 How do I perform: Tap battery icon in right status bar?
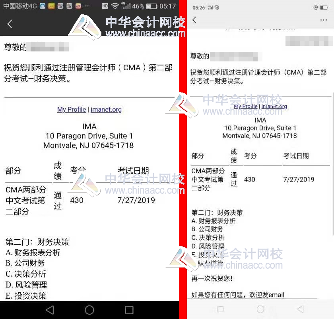pos(323,8)
